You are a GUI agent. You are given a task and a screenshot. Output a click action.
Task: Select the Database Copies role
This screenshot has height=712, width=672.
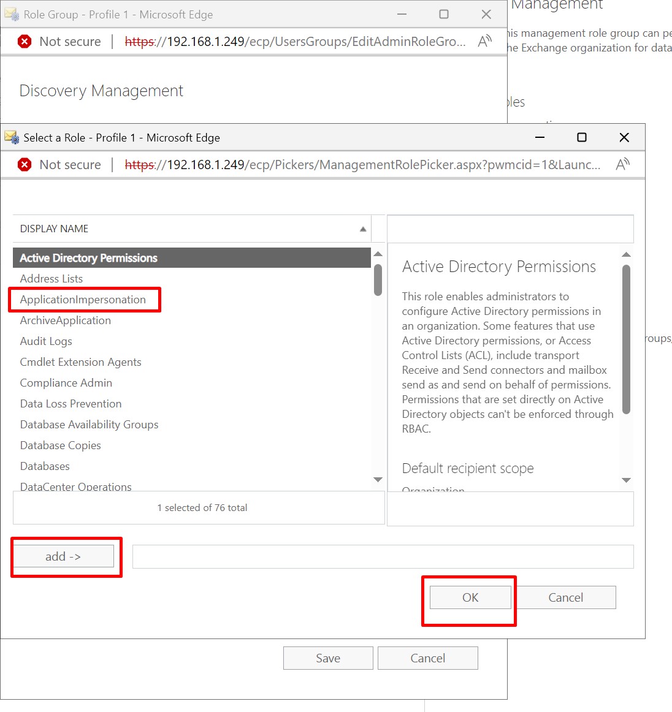coord(192,445)
